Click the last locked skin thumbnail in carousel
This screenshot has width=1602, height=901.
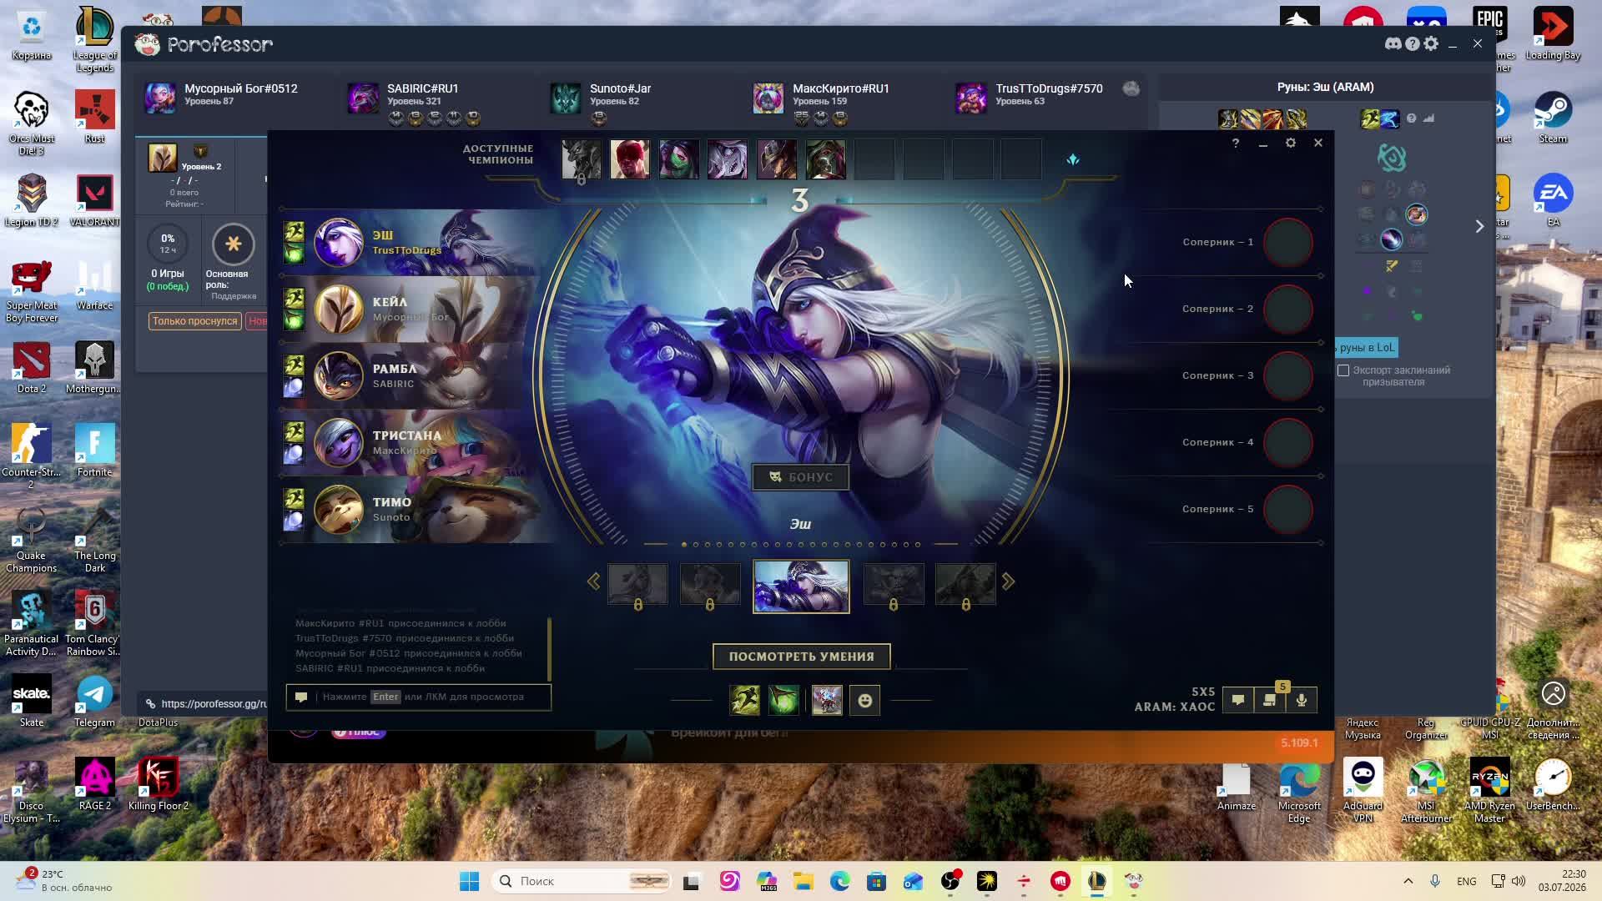click(965, 585)
